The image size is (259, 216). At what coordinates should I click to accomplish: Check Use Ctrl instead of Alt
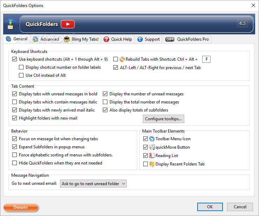pos(21,75)
